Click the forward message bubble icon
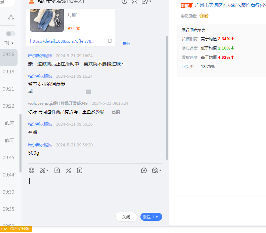Viewport: 266px width, 233px height. point(144,171)
